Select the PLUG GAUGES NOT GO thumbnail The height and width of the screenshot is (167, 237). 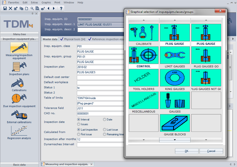coord(206,78)
